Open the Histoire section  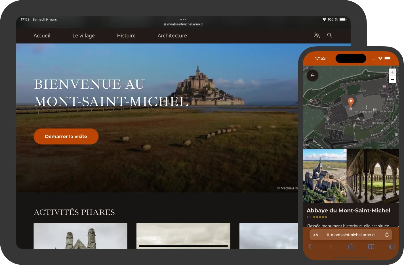(x=126, y=36)
